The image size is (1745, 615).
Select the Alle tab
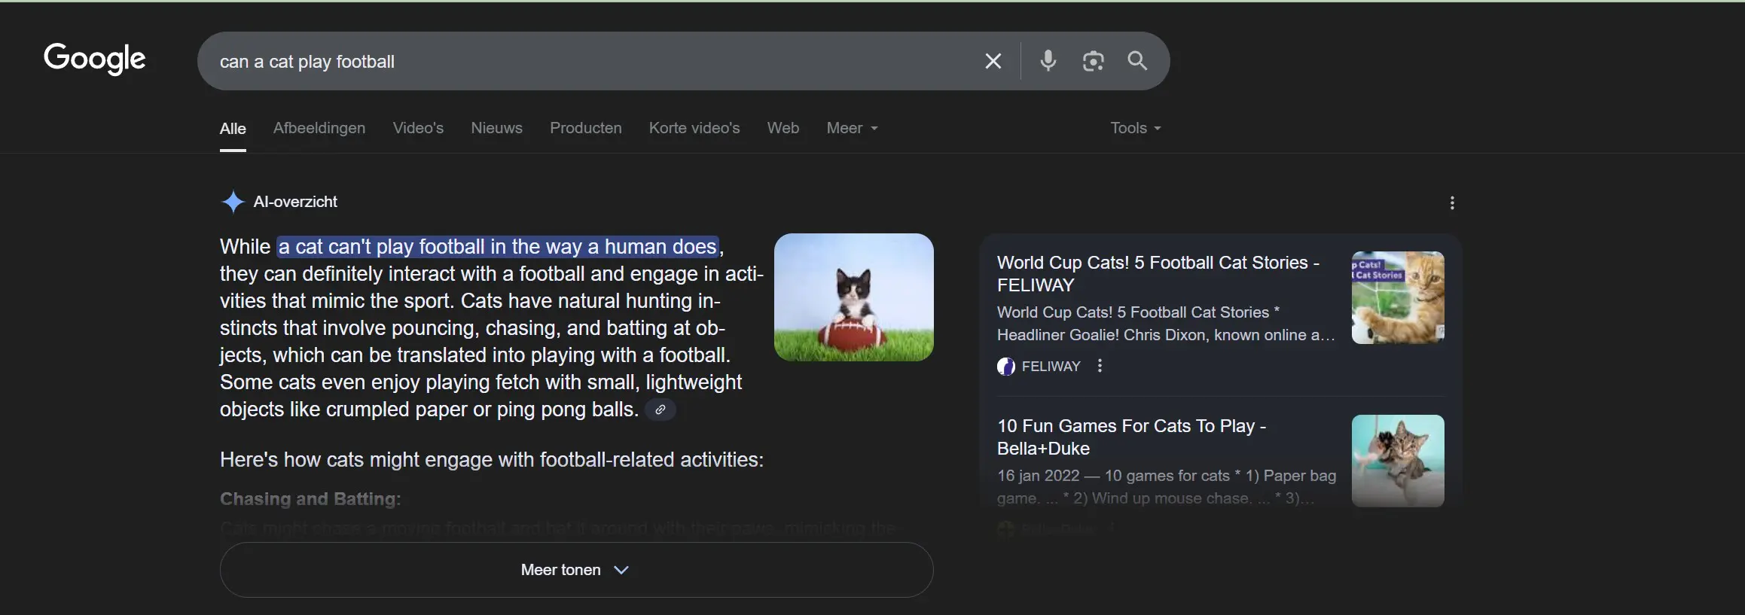pos(233,129)
